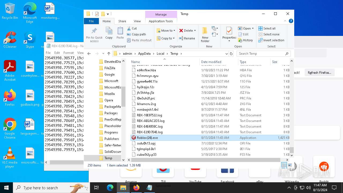Open the File ribbon tab
Image resolution: width=343 pixels, height=193 pixels.
click(91, 21)
